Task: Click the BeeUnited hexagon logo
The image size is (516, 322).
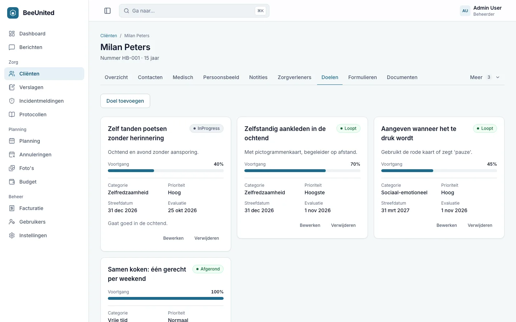Action: [x=13, y=13]
